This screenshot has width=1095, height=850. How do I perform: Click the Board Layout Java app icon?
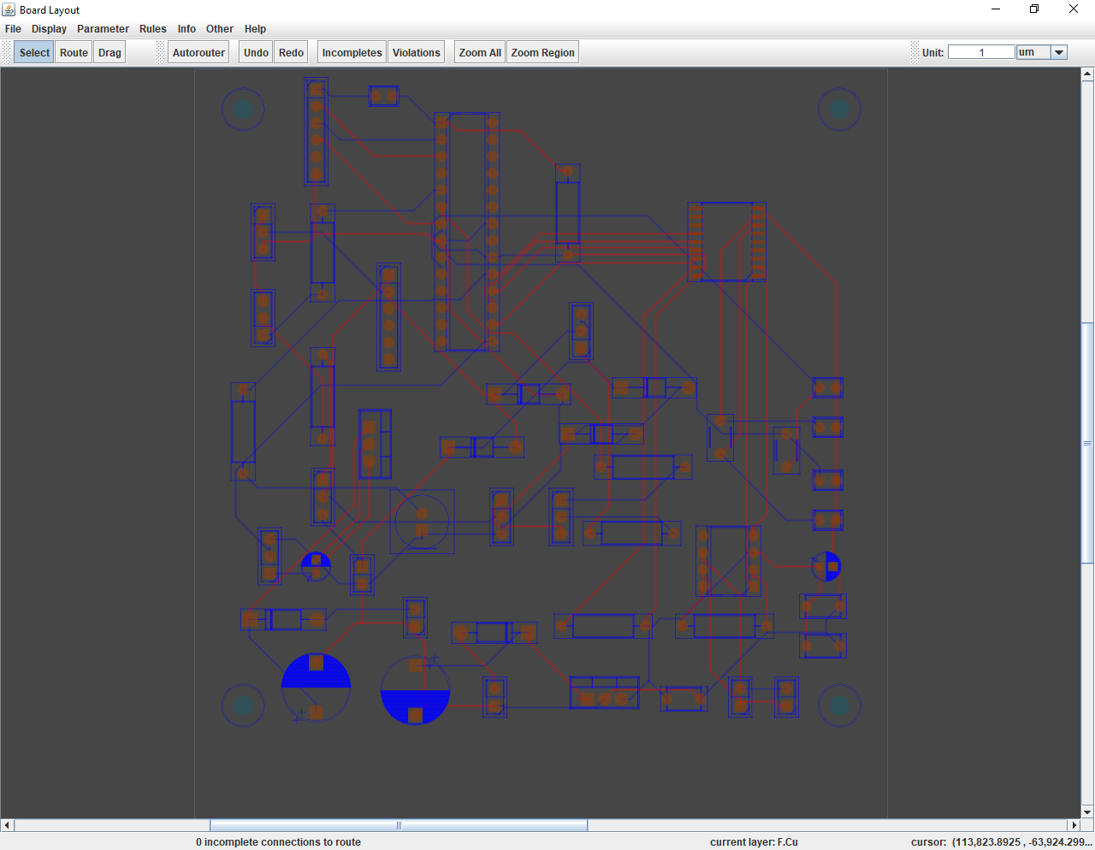[9, 9]
